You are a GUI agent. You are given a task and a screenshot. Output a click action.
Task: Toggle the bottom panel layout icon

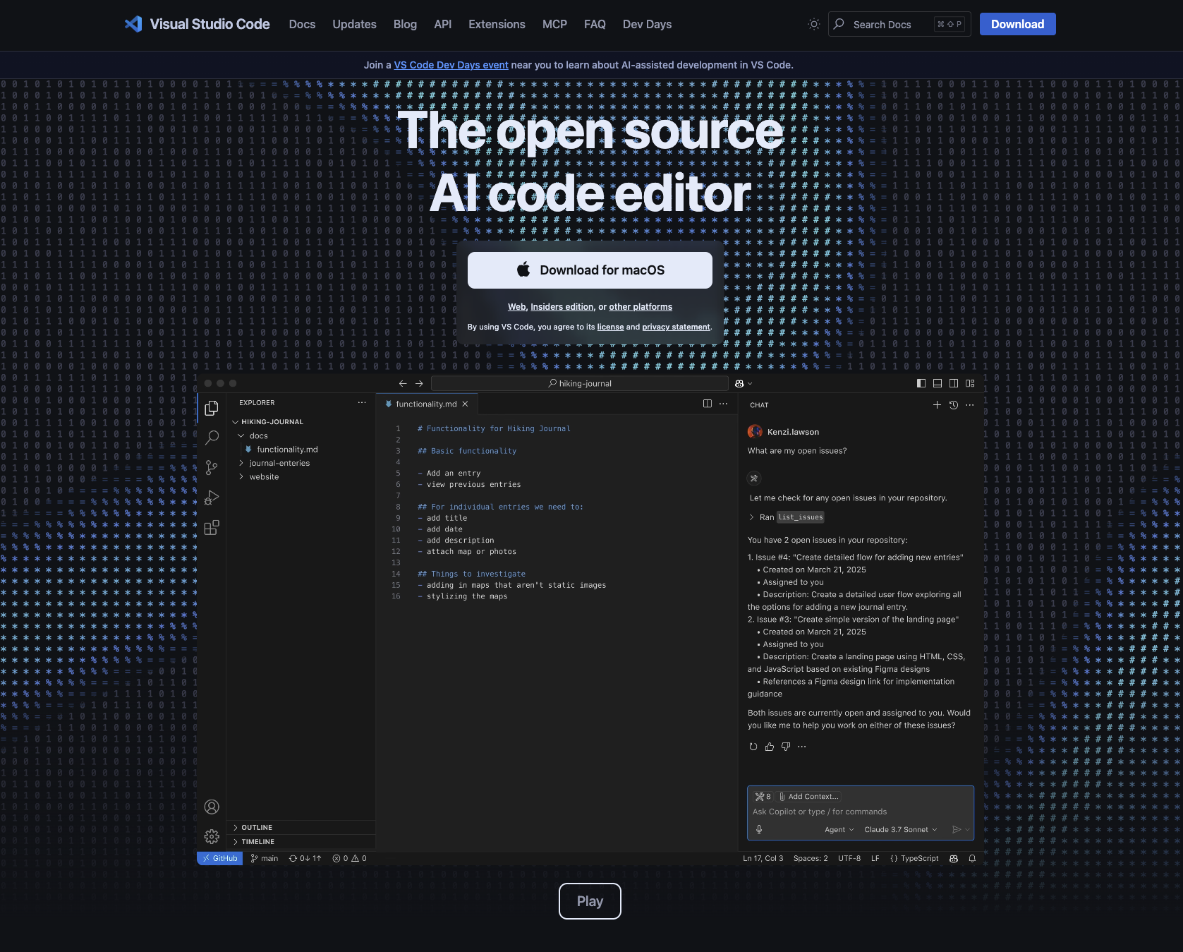tap(938, 383)
